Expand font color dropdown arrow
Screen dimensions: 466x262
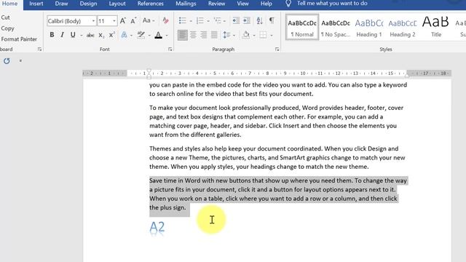(x=167, y=36)
